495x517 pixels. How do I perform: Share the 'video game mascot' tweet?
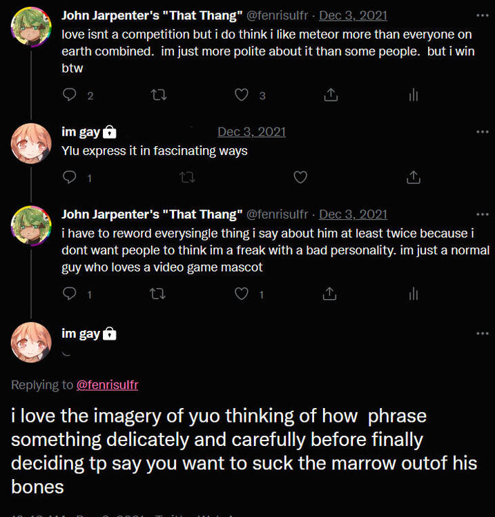[331, 294]
